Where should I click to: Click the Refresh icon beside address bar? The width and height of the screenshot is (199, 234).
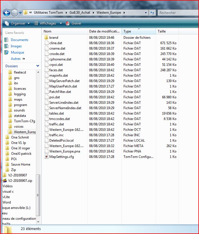(x=152, y=13)
